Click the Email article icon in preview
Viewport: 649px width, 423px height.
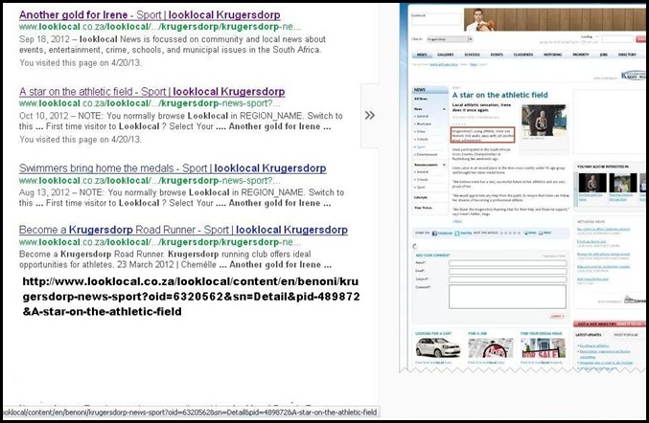pyautogui.click(x=525, y=233)
